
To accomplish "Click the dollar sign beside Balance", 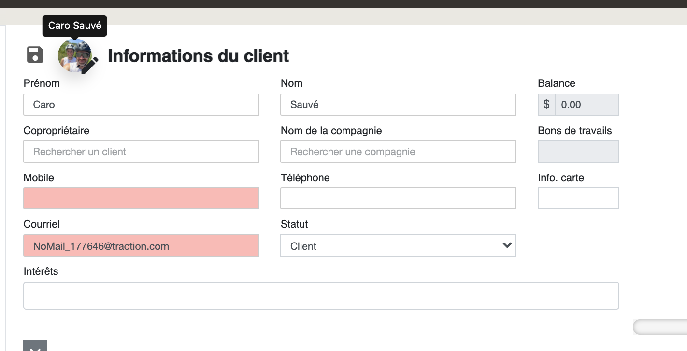I will click(546, 105).
